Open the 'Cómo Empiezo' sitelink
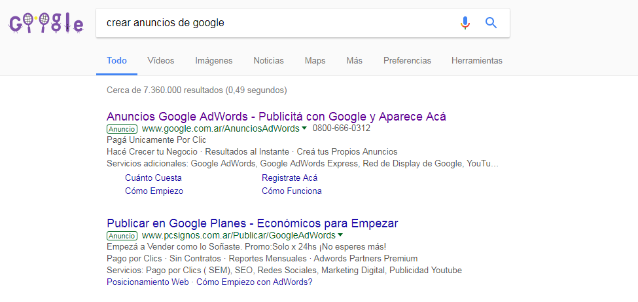 (154, 191)
